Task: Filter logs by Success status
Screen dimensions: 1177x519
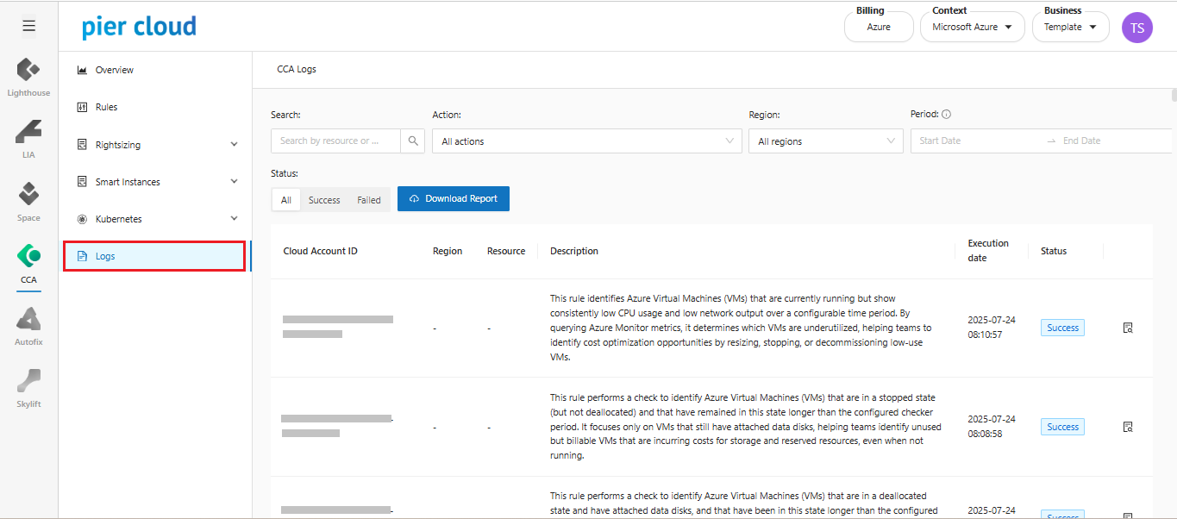Action: [x=324, y=200]
